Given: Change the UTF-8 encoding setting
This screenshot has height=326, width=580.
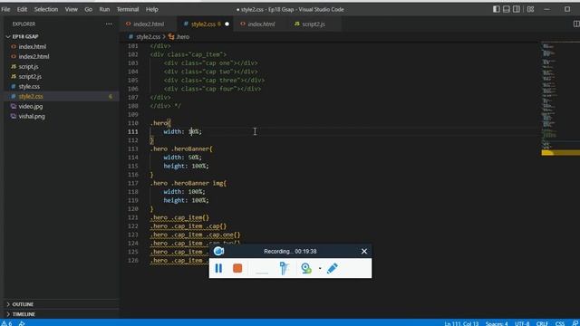Looking at the screenshot, I should click(522, 323).
